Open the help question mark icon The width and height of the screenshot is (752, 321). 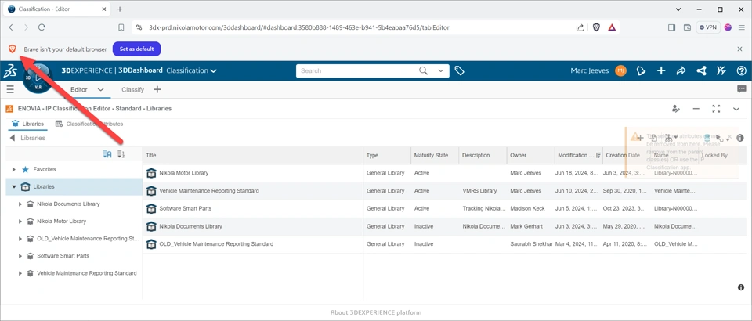pos(741,71)
